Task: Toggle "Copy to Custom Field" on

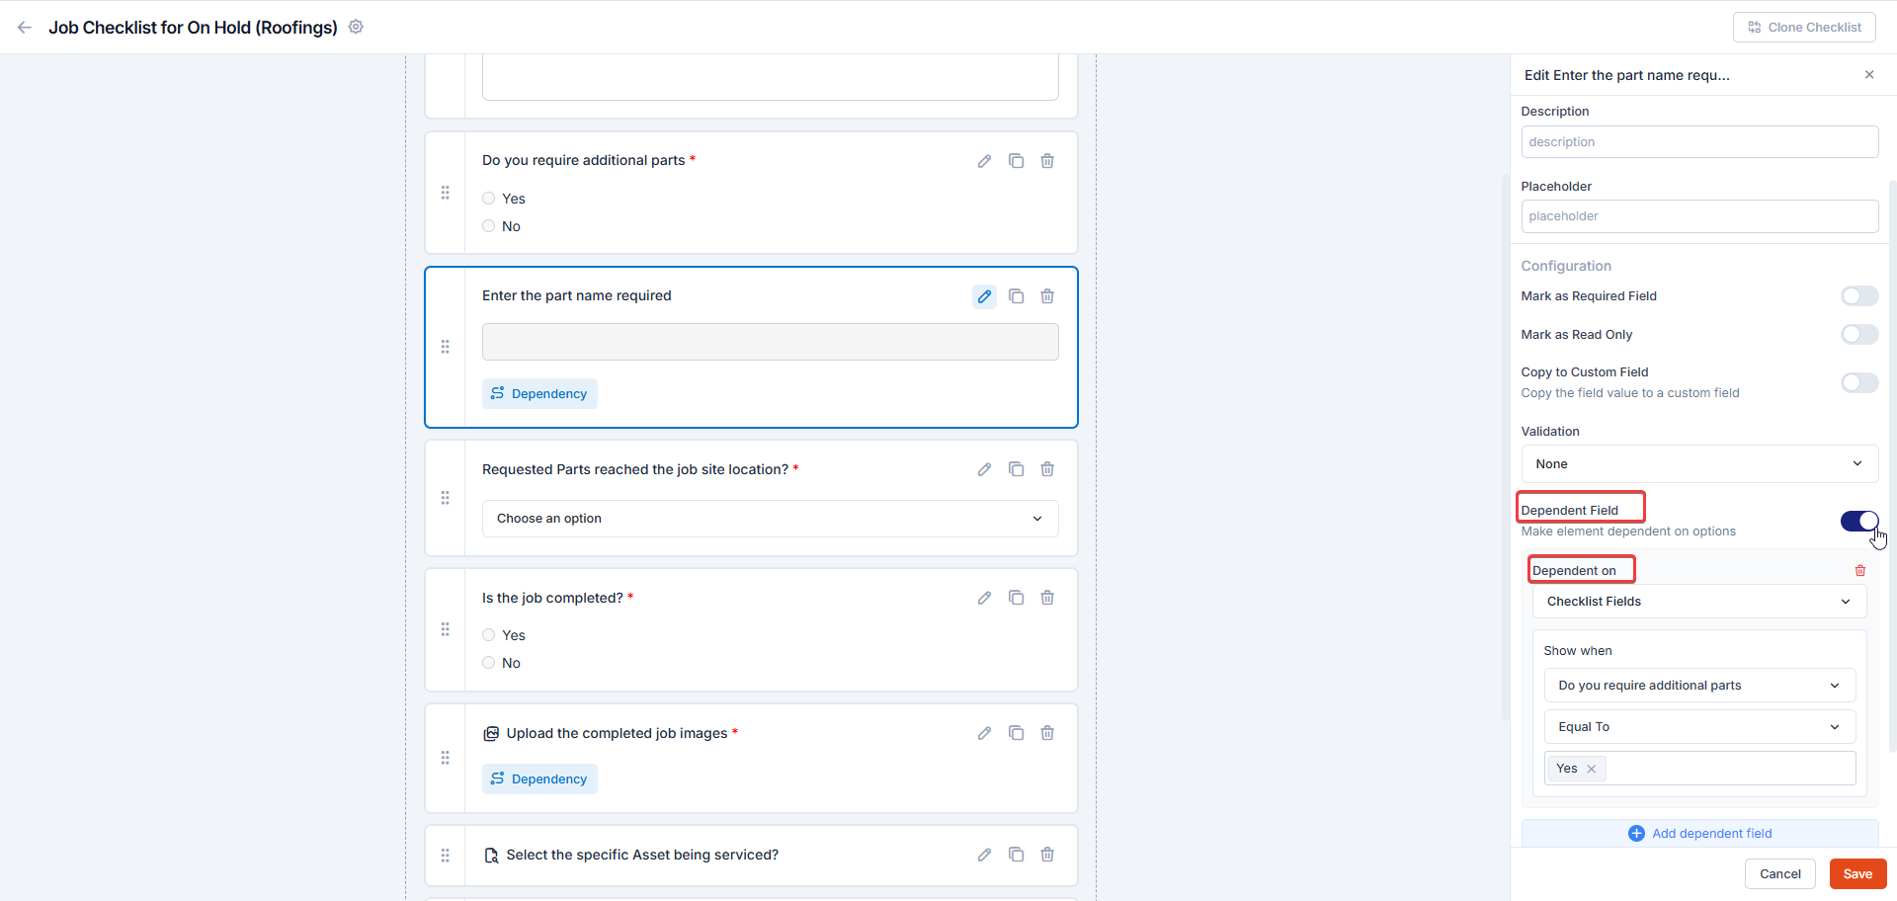Action: coord(1858,382)
